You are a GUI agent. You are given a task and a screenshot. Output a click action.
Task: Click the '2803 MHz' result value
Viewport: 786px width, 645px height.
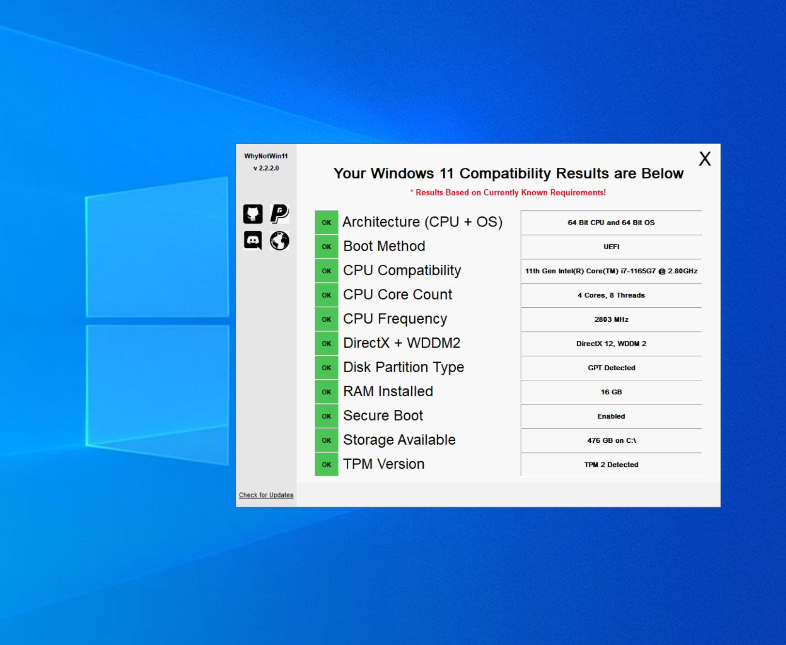click(611, 319)
